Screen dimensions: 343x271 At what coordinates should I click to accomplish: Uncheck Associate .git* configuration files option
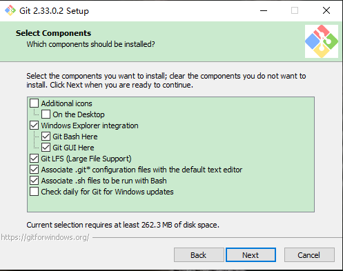(x=34, y=170)
